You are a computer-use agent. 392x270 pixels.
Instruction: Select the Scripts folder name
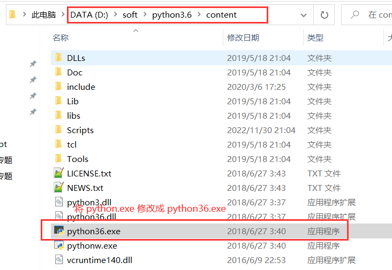coord(80,130)
